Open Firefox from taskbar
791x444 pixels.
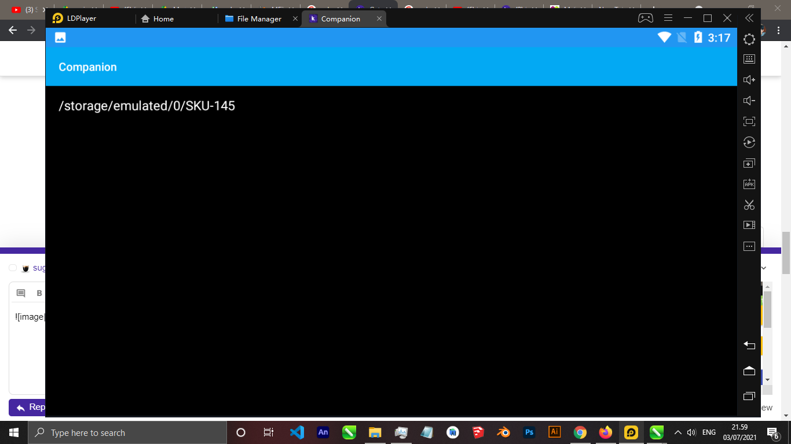(605, 432)
